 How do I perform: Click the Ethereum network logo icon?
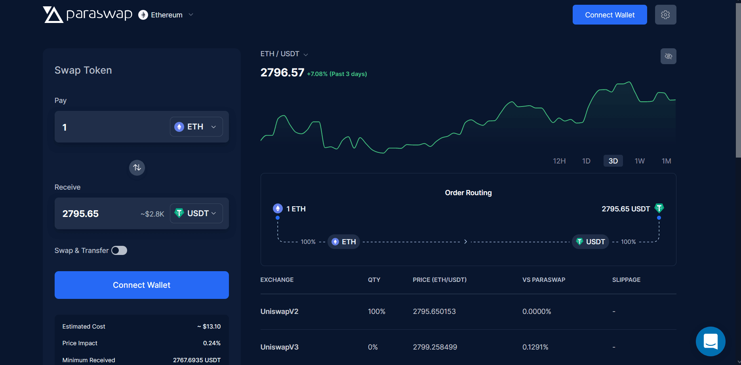(x=143, y=15)
